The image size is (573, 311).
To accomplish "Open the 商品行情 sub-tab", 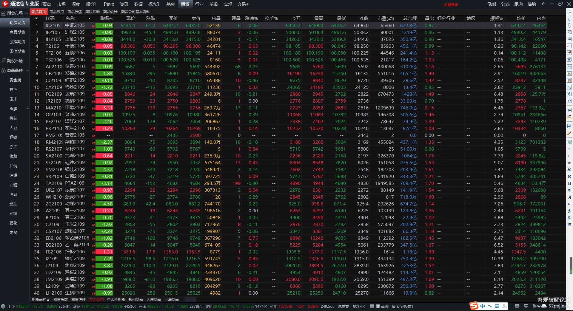I will (x=74, y=12).
